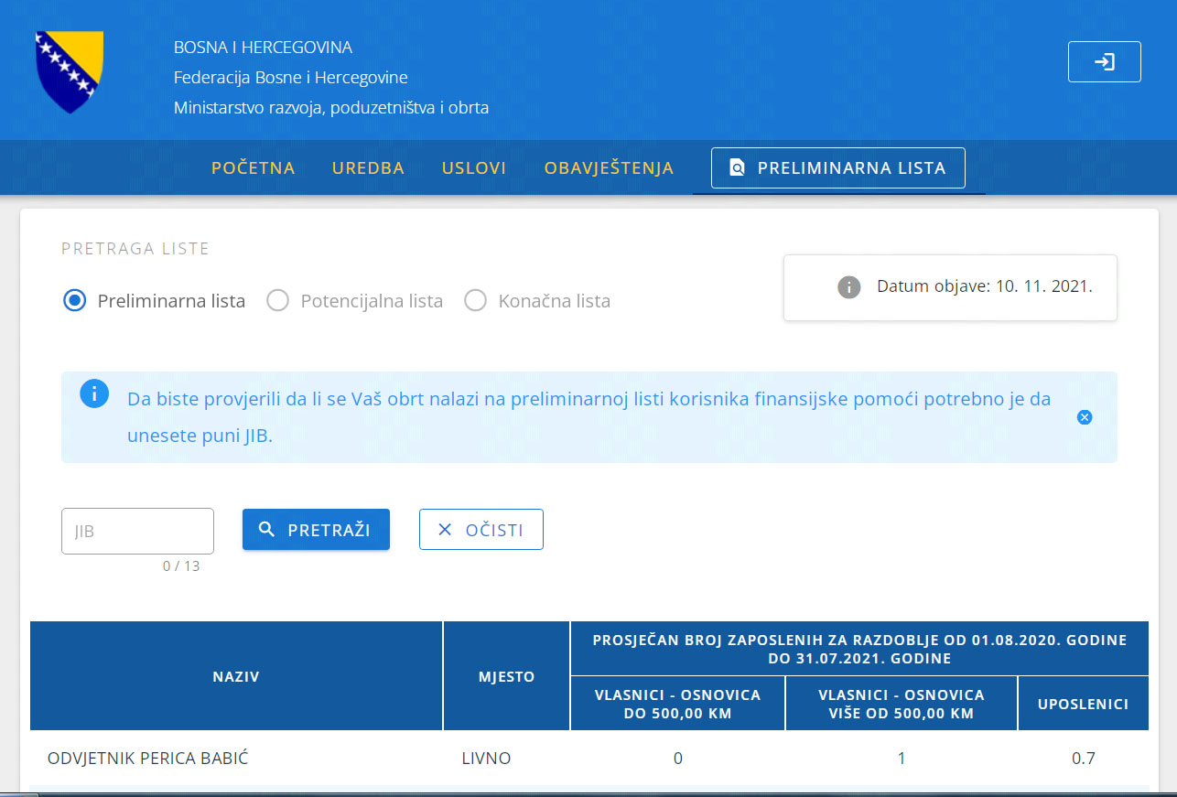Select the Potencijalna lista radio button

pos(277,300)
